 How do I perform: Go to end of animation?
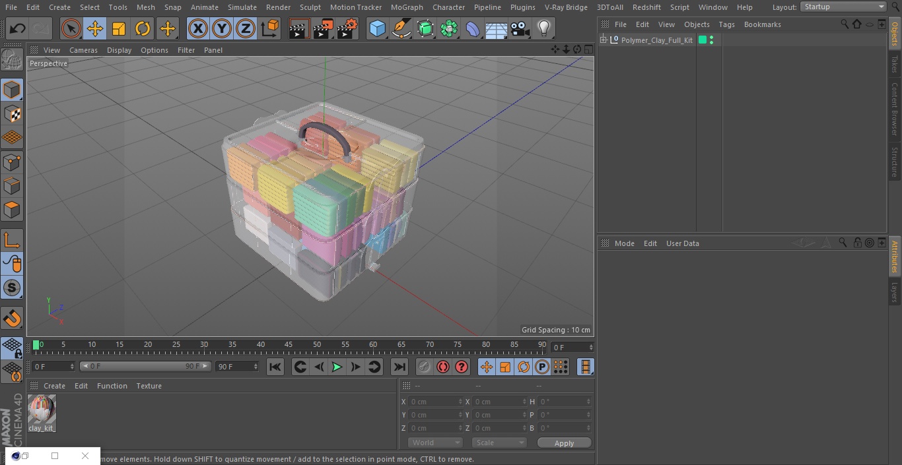[399, 367]
